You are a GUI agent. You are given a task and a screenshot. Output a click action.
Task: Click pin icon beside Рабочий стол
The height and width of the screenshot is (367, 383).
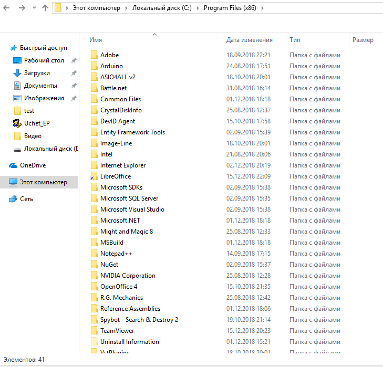tap(74, 60)
